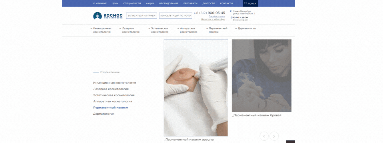Open АКЦИИ in the top menu

pos(150,3)
